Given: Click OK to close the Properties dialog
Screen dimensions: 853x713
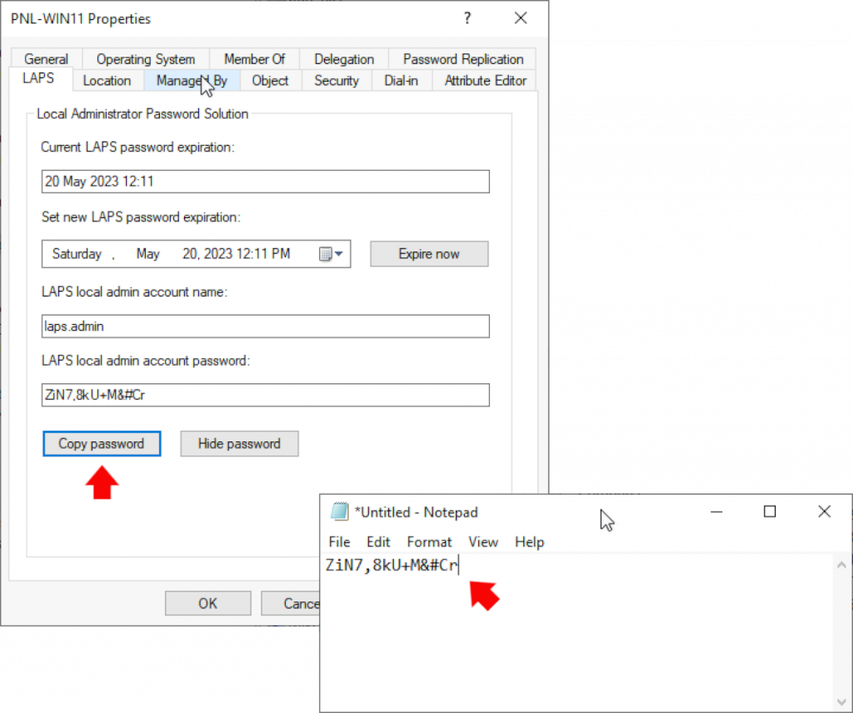Looking at the screenshot, I should [207, 603].
